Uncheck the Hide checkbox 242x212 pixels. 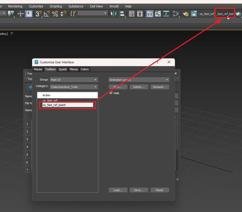click(x=111, y=93)
